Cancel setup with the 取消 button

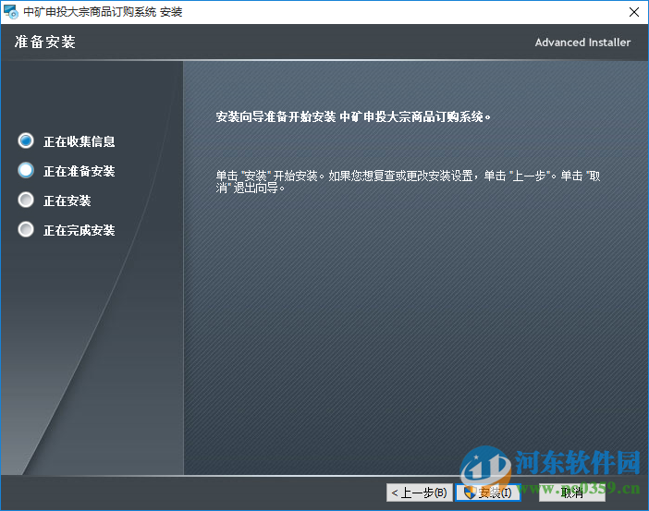pos(572,493)
